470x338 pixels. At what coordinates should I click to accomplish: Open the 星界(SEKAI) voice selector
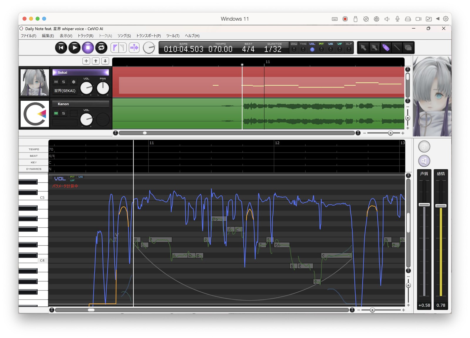[x=65, y=91]
